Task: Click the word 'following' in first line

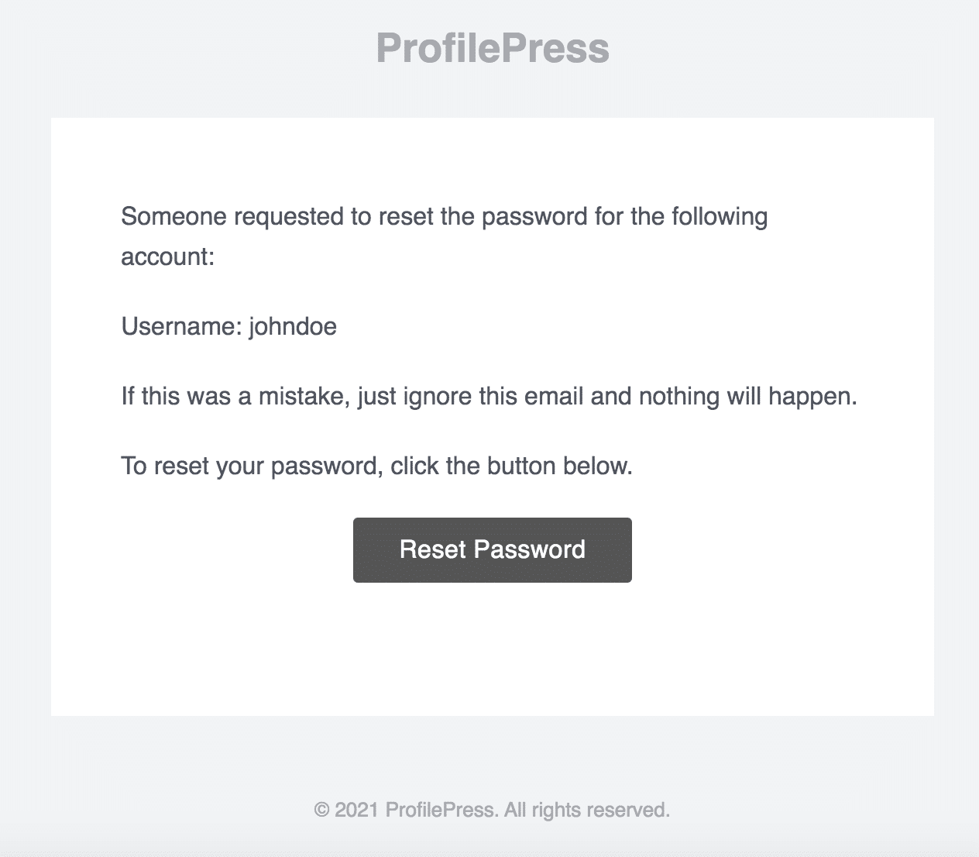Action: 720,217
